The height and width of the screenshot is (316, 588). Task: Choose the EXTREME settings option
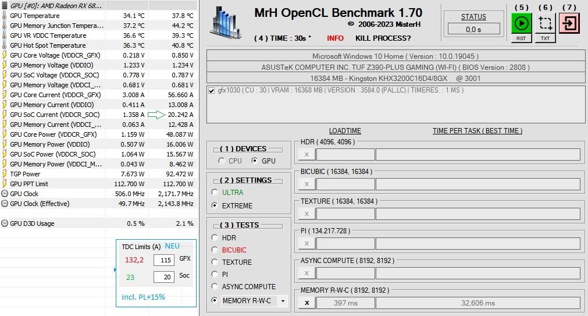(215, 205)
